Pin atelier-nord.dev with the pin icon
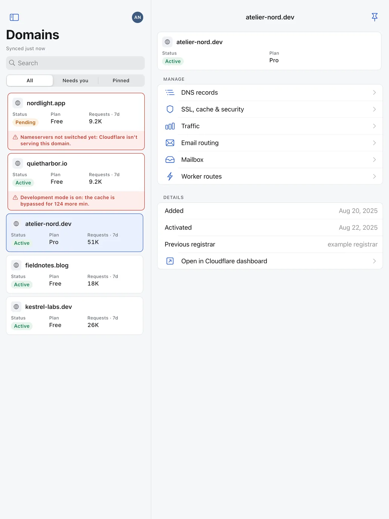 click(x=375, y=17)
